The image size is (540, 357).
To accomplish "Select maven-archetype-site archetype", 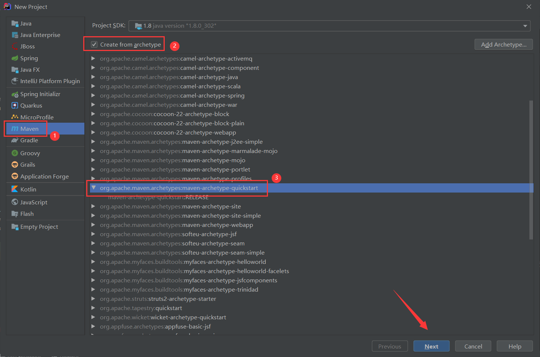I will [312, 206].
